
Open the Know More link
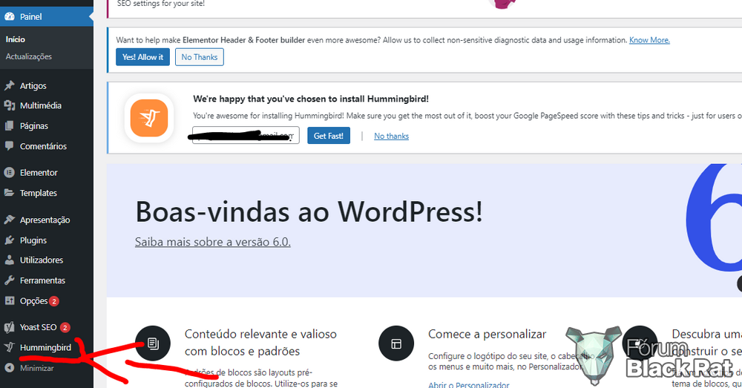point(649,40)
